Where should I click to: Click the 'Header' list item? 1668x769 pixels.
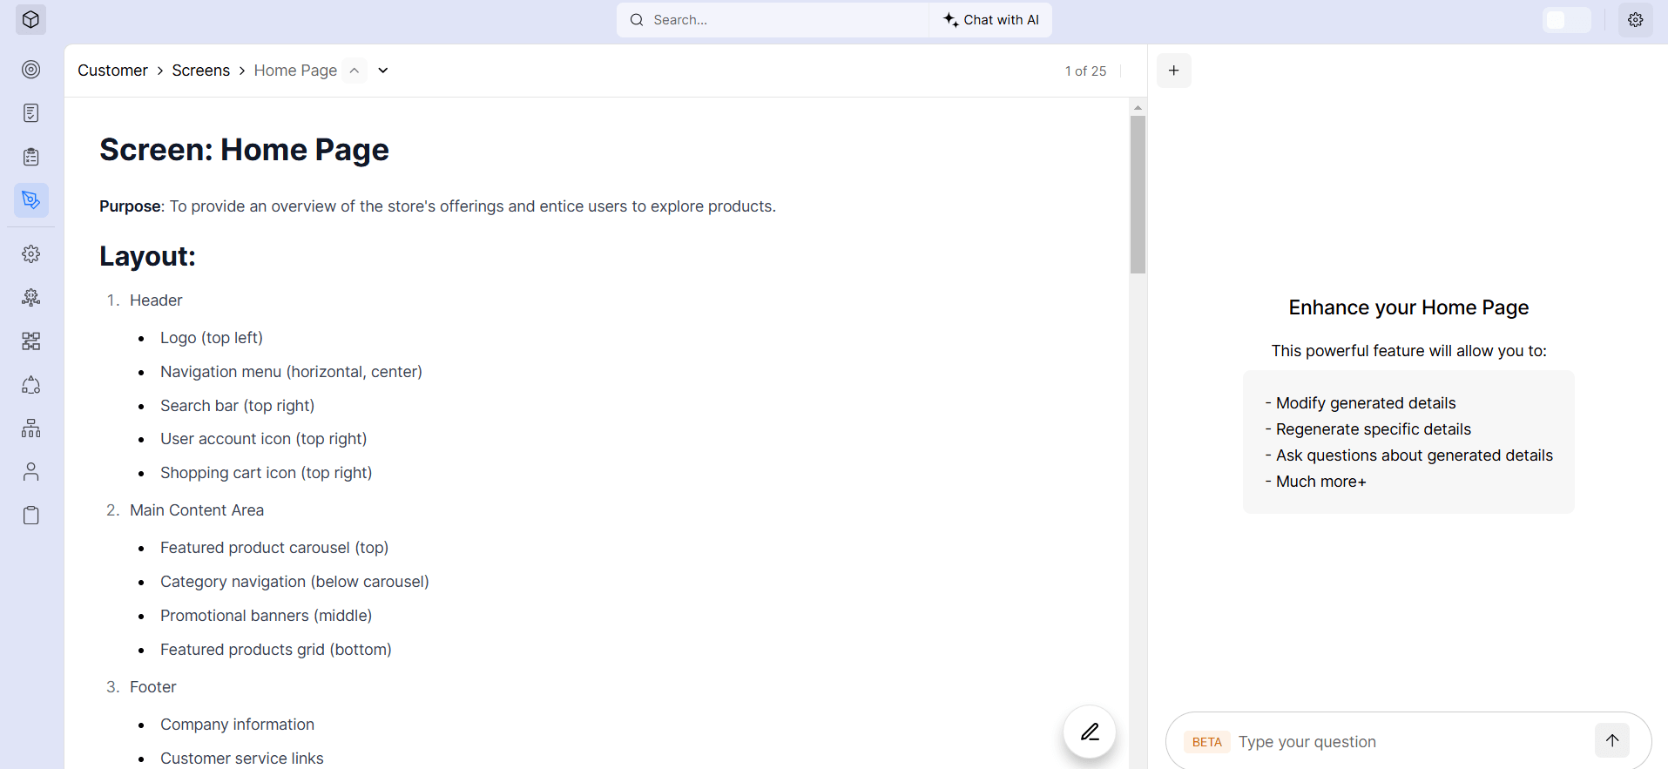(156, 300)
